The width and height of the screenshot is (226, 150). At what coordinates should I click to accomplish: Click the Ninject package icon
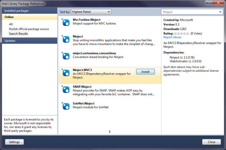66,39
